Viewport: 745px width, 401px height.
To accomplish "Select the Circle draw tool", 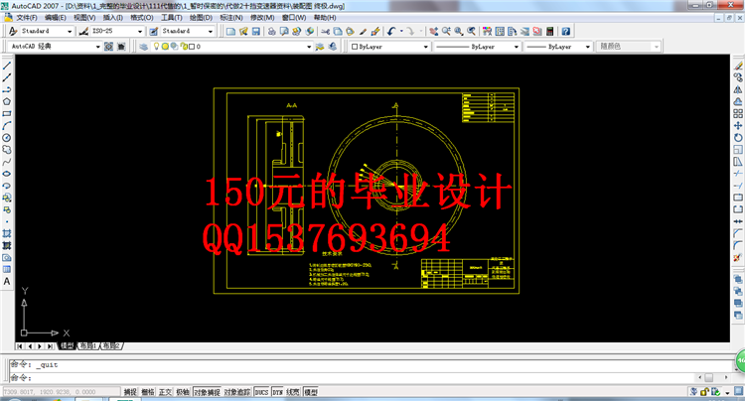I will (7, 138).
